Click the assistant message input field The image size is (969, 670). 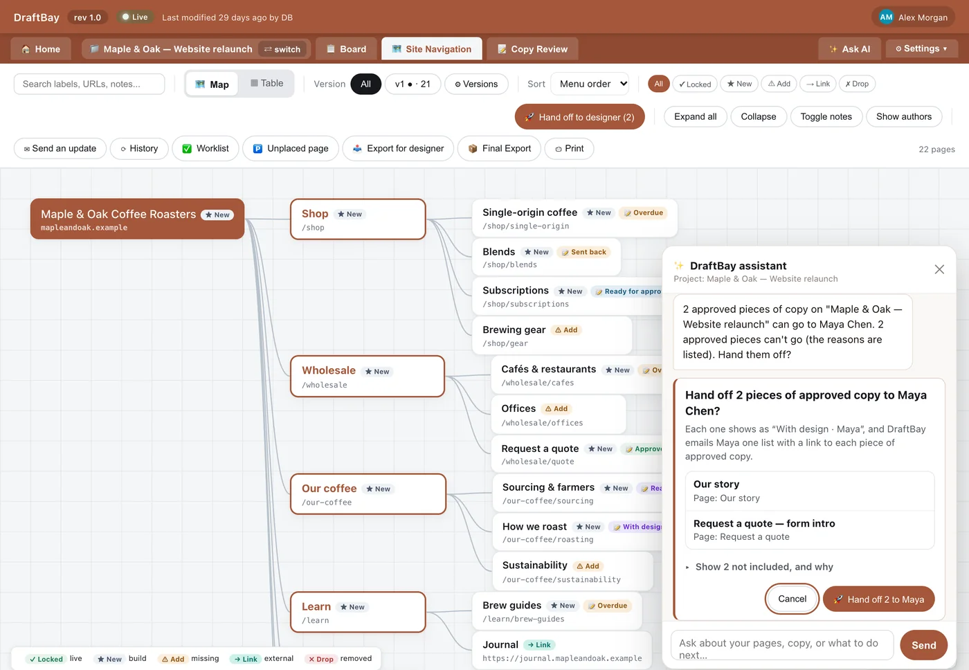[782, 646]
